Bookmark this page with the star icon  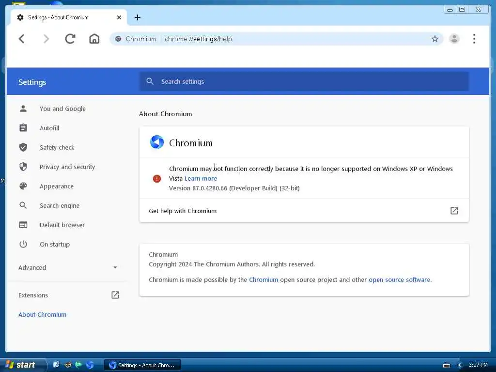[435, 39]
